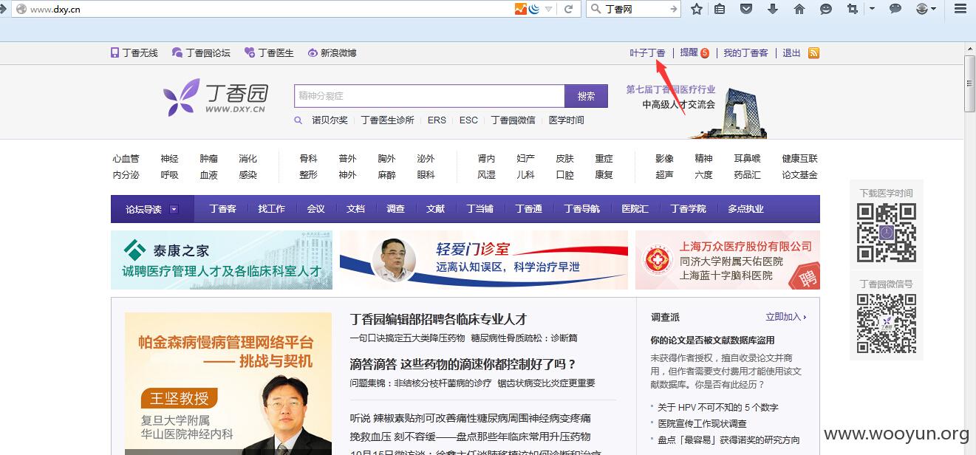Click the speech bubble toolbar icon
The image size is (976, 455).
coord(895,9)
